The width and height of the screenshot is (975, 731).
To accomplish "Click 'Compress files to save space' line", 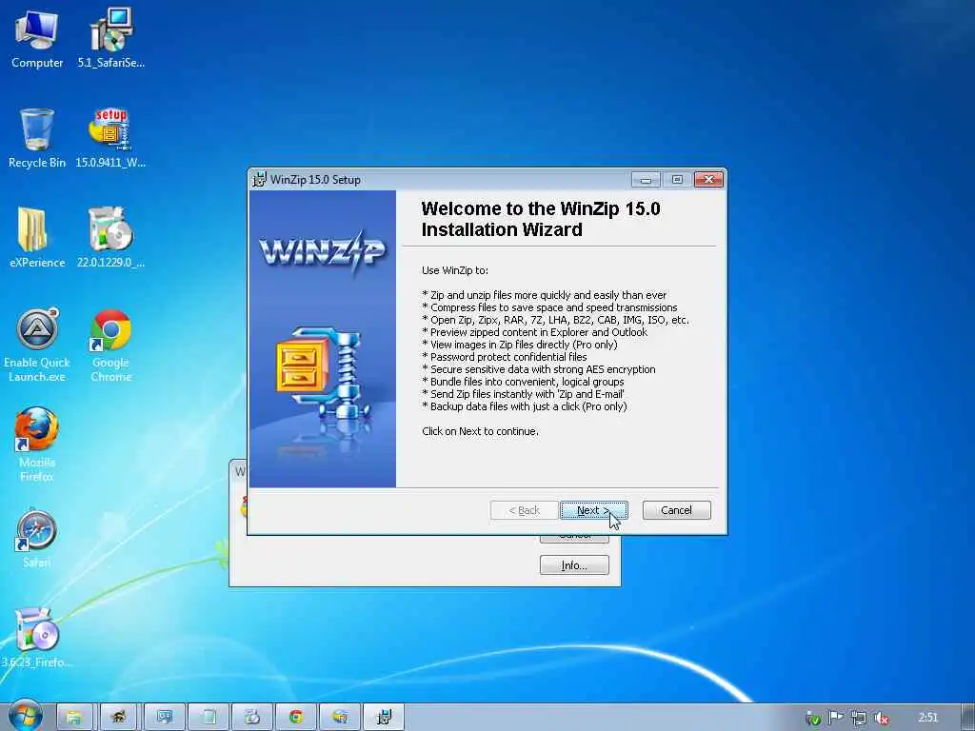I will (549, 307).
